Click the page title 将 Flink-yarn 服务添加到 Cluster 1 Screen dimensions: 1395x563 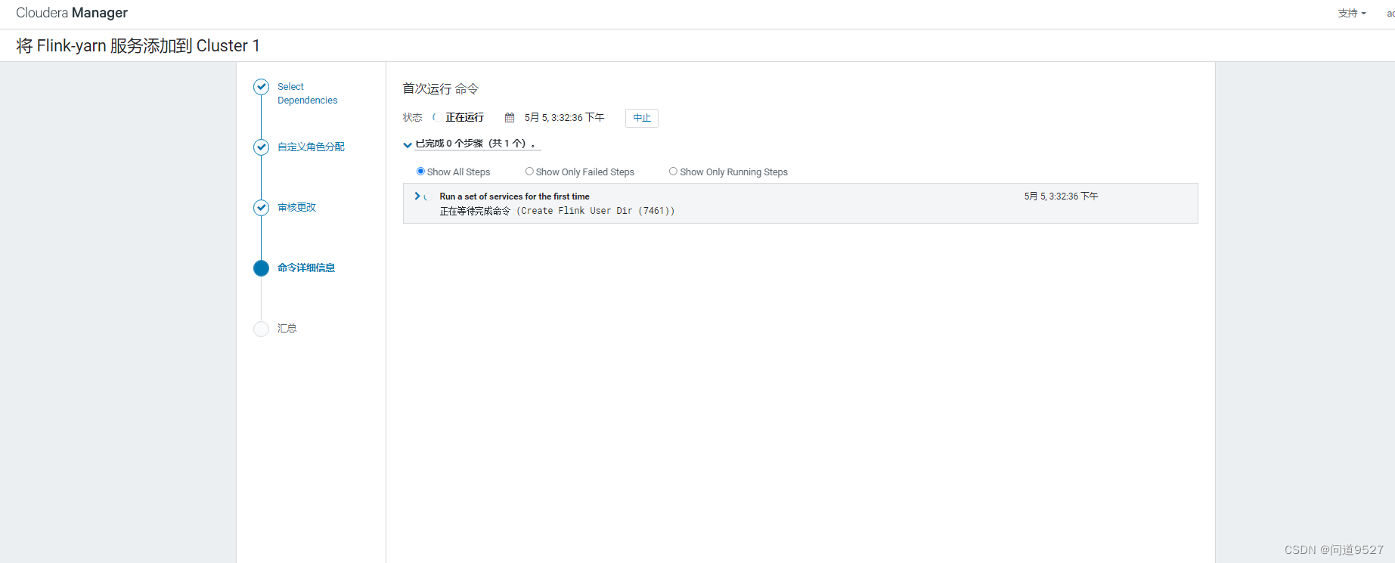[138, 46]
